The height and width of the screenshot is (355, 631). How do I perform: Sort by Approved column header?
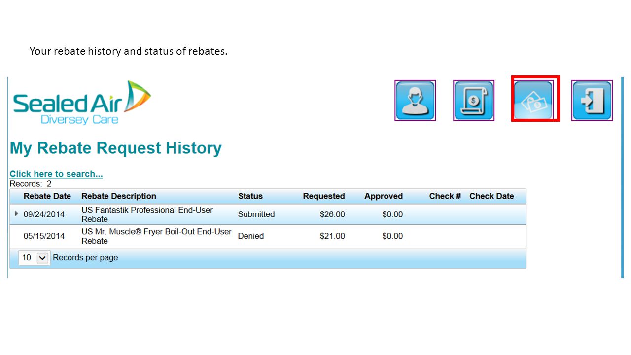pos(384,196)
